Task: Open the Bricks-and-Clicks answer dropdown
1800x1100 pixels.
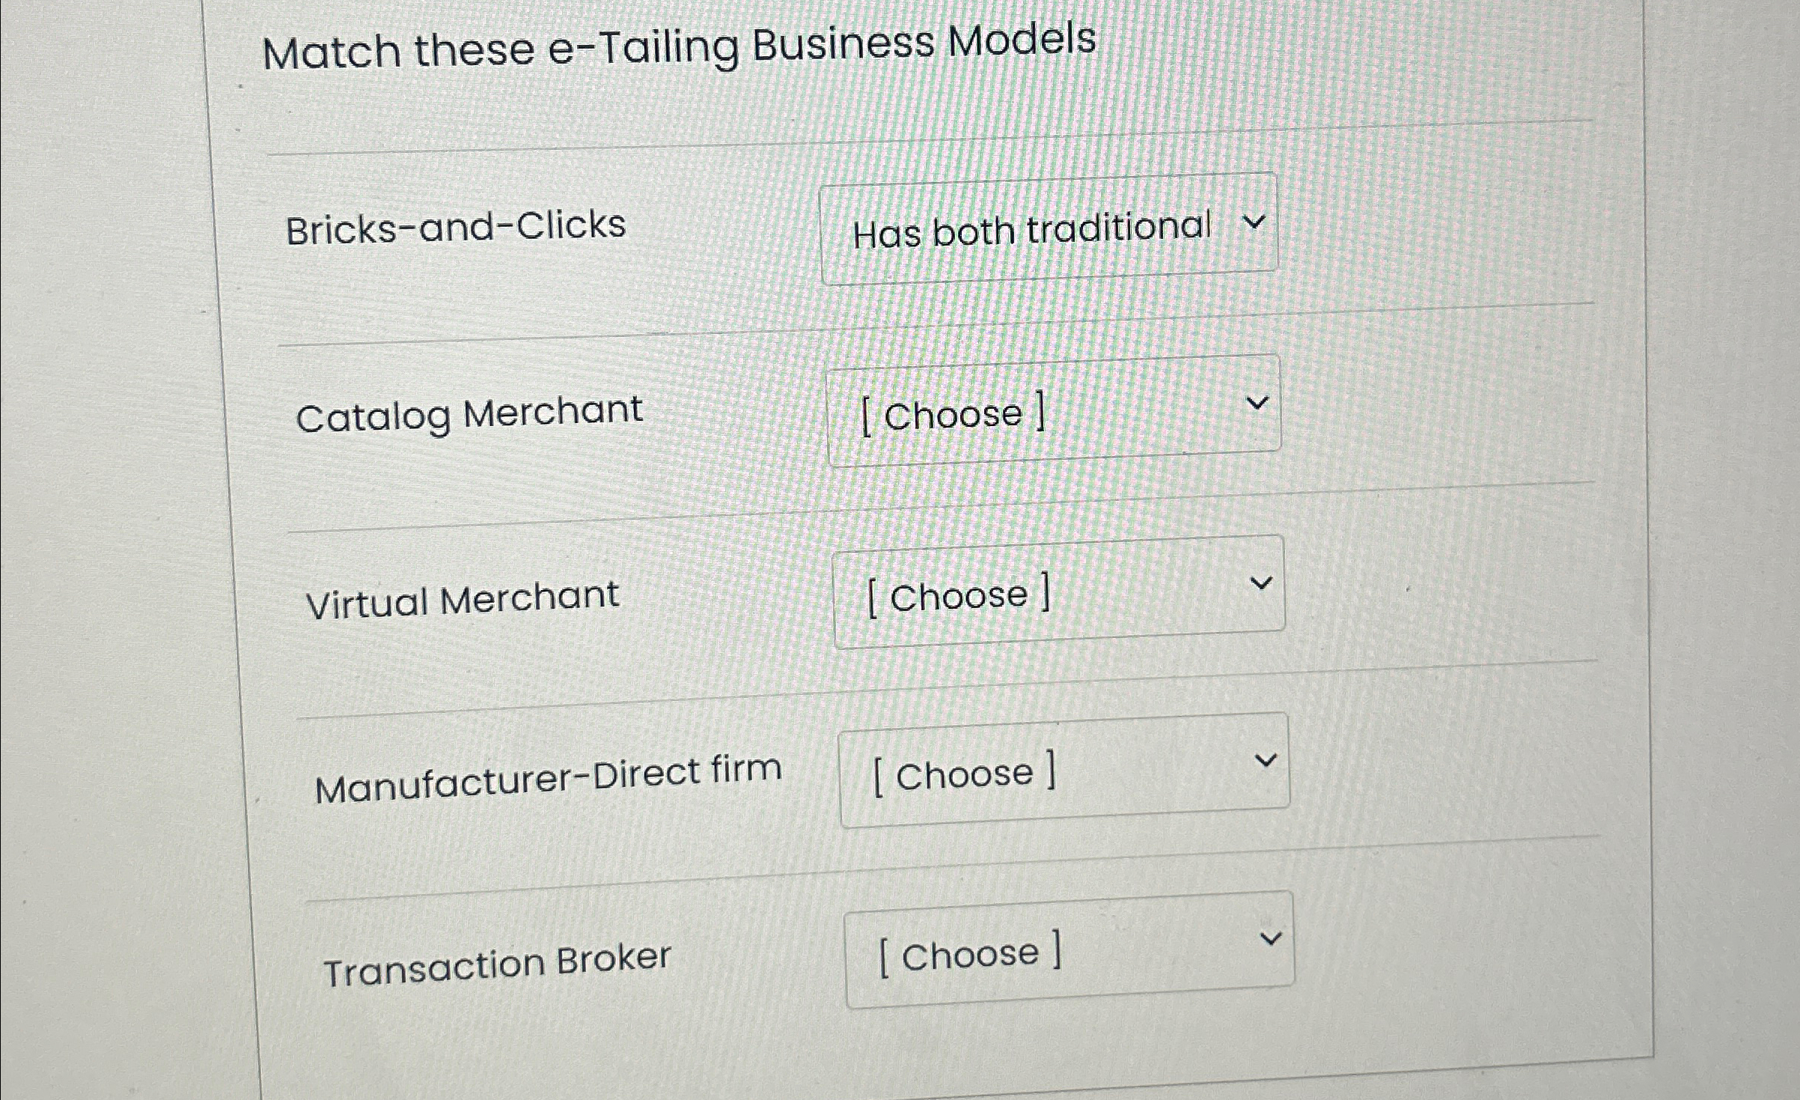Action: pyautogui.click(x=1048, y=228)
